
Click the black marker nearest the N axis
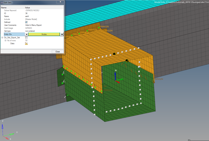click(x=127, y=61)
